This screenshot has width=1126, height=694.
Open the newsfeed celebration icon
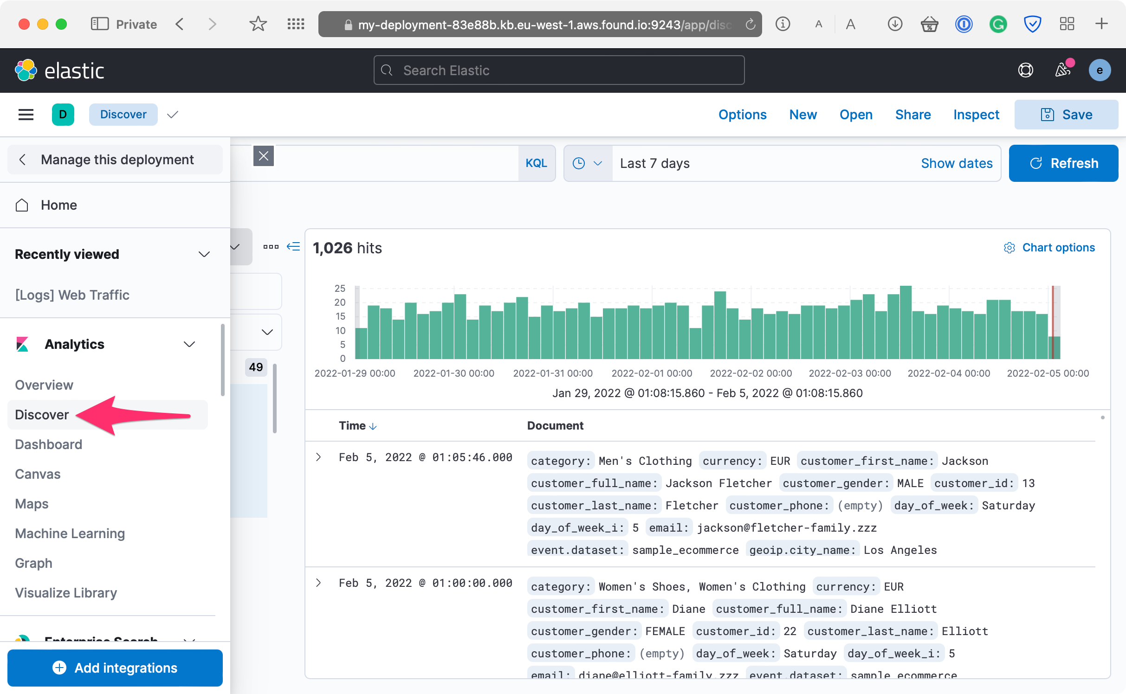[x=1062, y=71]
